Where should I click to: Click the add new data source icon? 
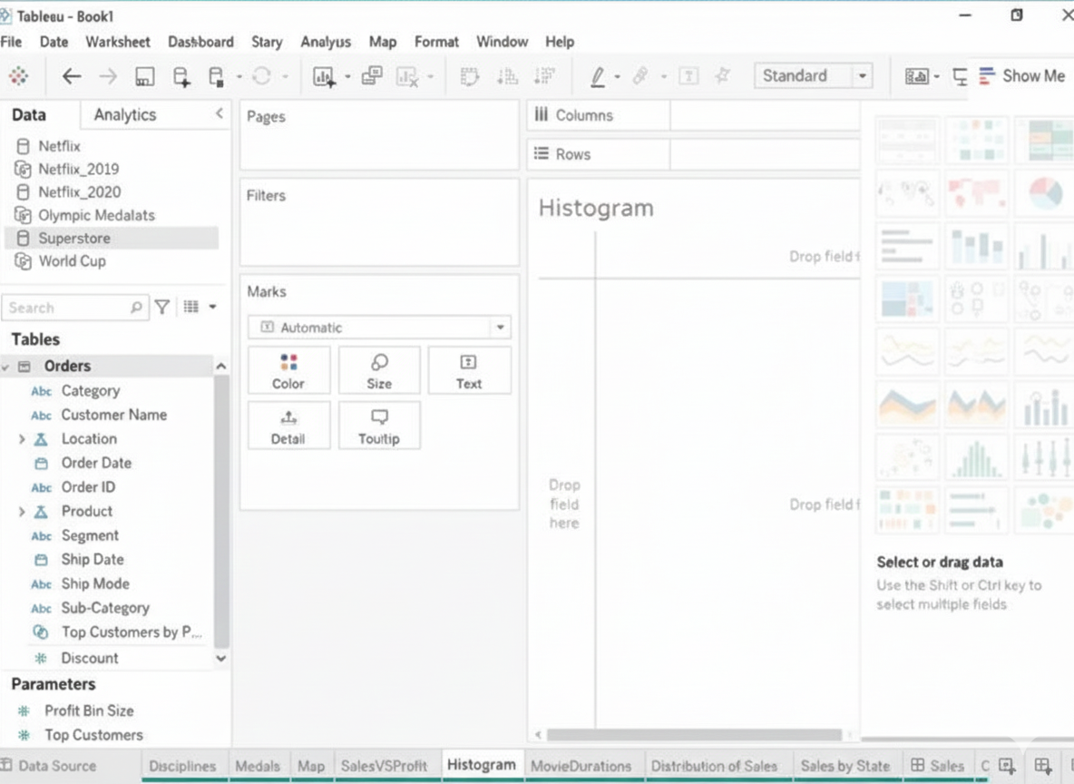181,77
